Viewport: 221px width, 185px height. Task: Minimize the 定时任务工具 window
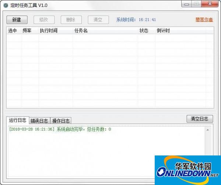click(186, 4)
